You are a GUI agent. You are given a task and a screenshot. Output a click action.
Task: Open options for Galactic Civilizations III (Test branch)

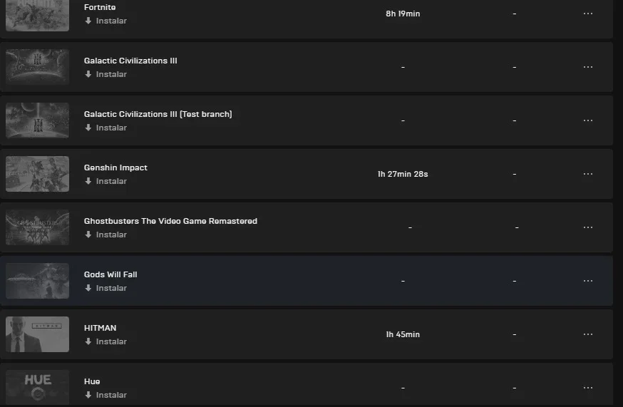pyautogui.click(x=588, y=120)
